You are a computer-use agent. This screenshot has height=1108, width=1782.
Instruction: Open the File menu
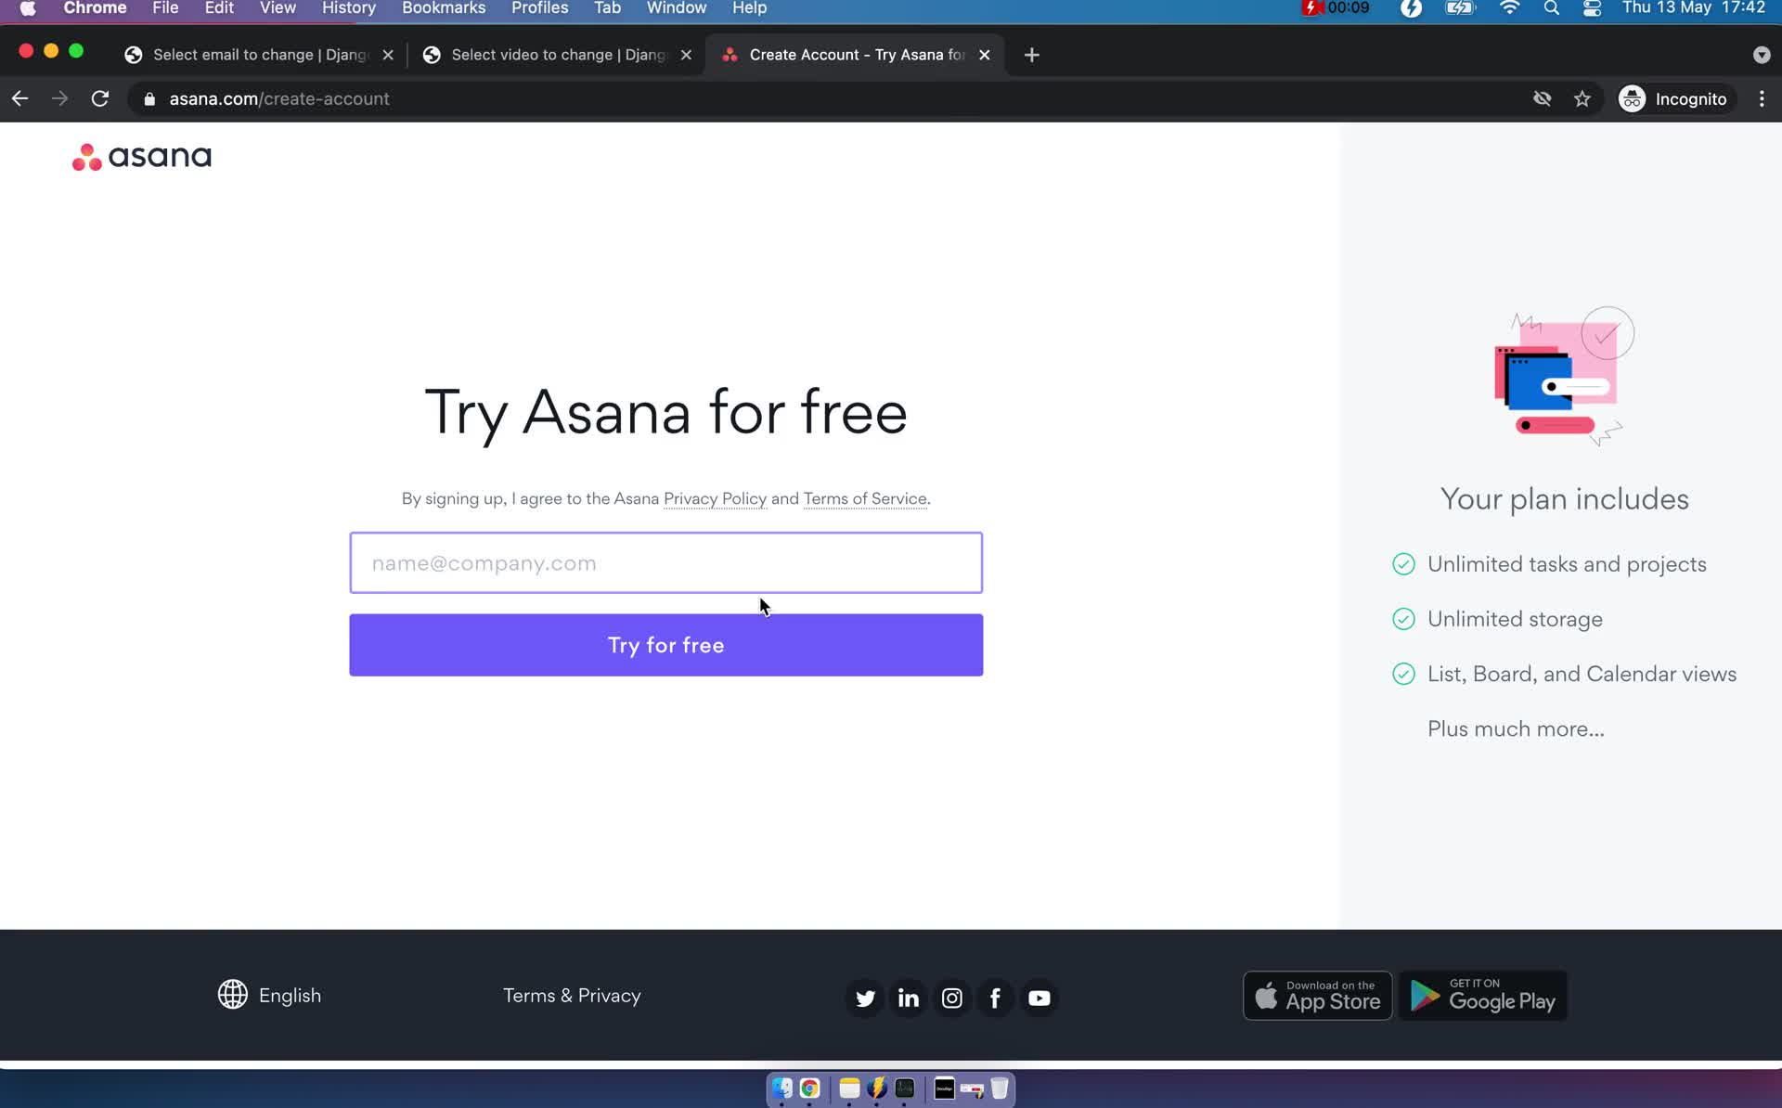[x=165, y=8]
